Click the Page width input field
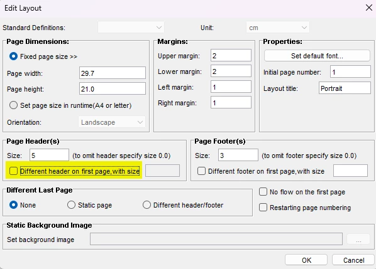The width and height of the screenshot is (376, 269). [x=113, y=73]
